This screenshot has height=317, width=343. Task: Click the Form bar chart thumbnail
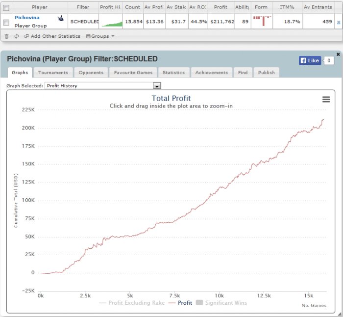[262, 21]
